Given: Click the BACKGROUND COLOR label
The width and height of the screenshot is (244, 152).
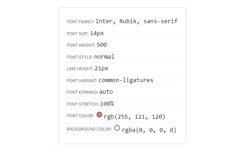Looking at the screenshot, I should [x=89, y=129].
